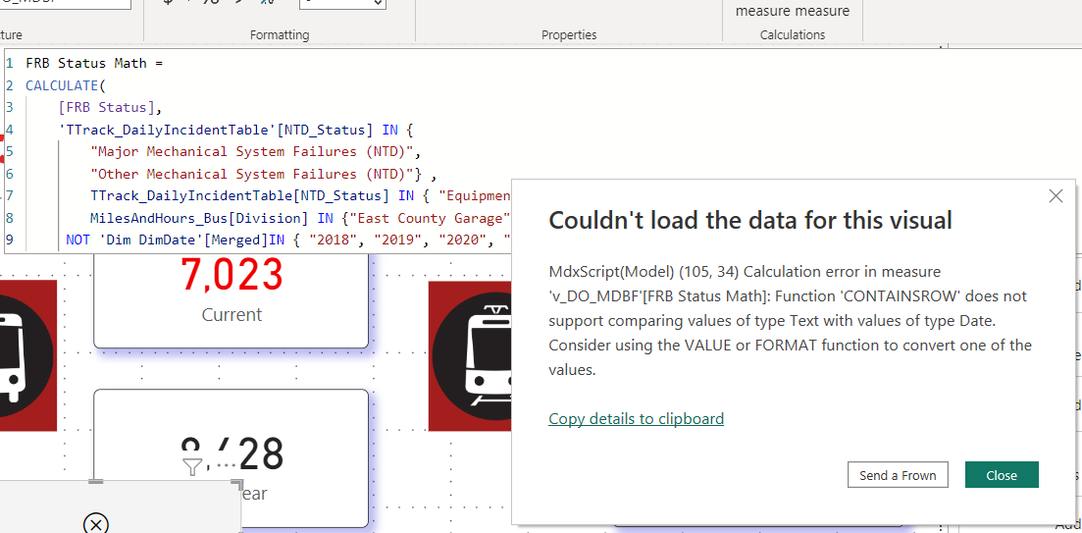The height and width of the screenshot is (533, 1082).
Task: Click the circled X error icon on broken visual
Action: pyautogui.click(x=96, y=523)
